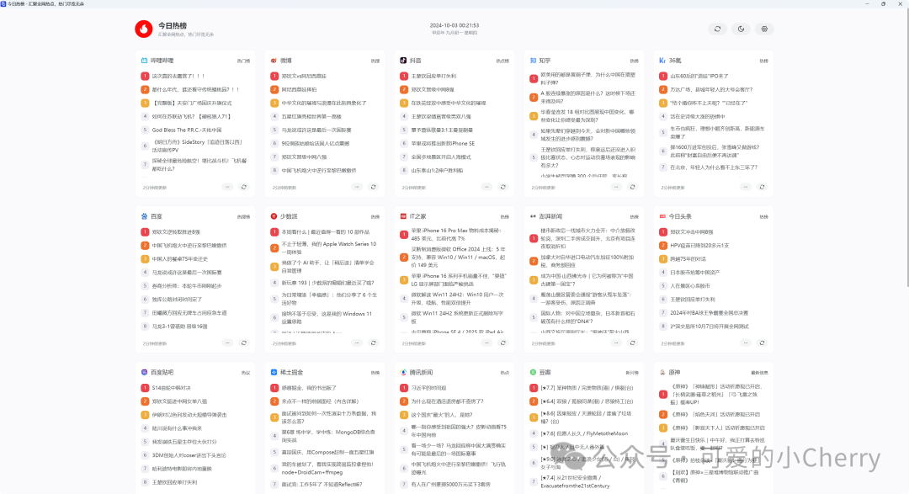Refresh the IT之家 card
Image resolution: width=909 pixels, height=494 pixels.
point(503,343)
